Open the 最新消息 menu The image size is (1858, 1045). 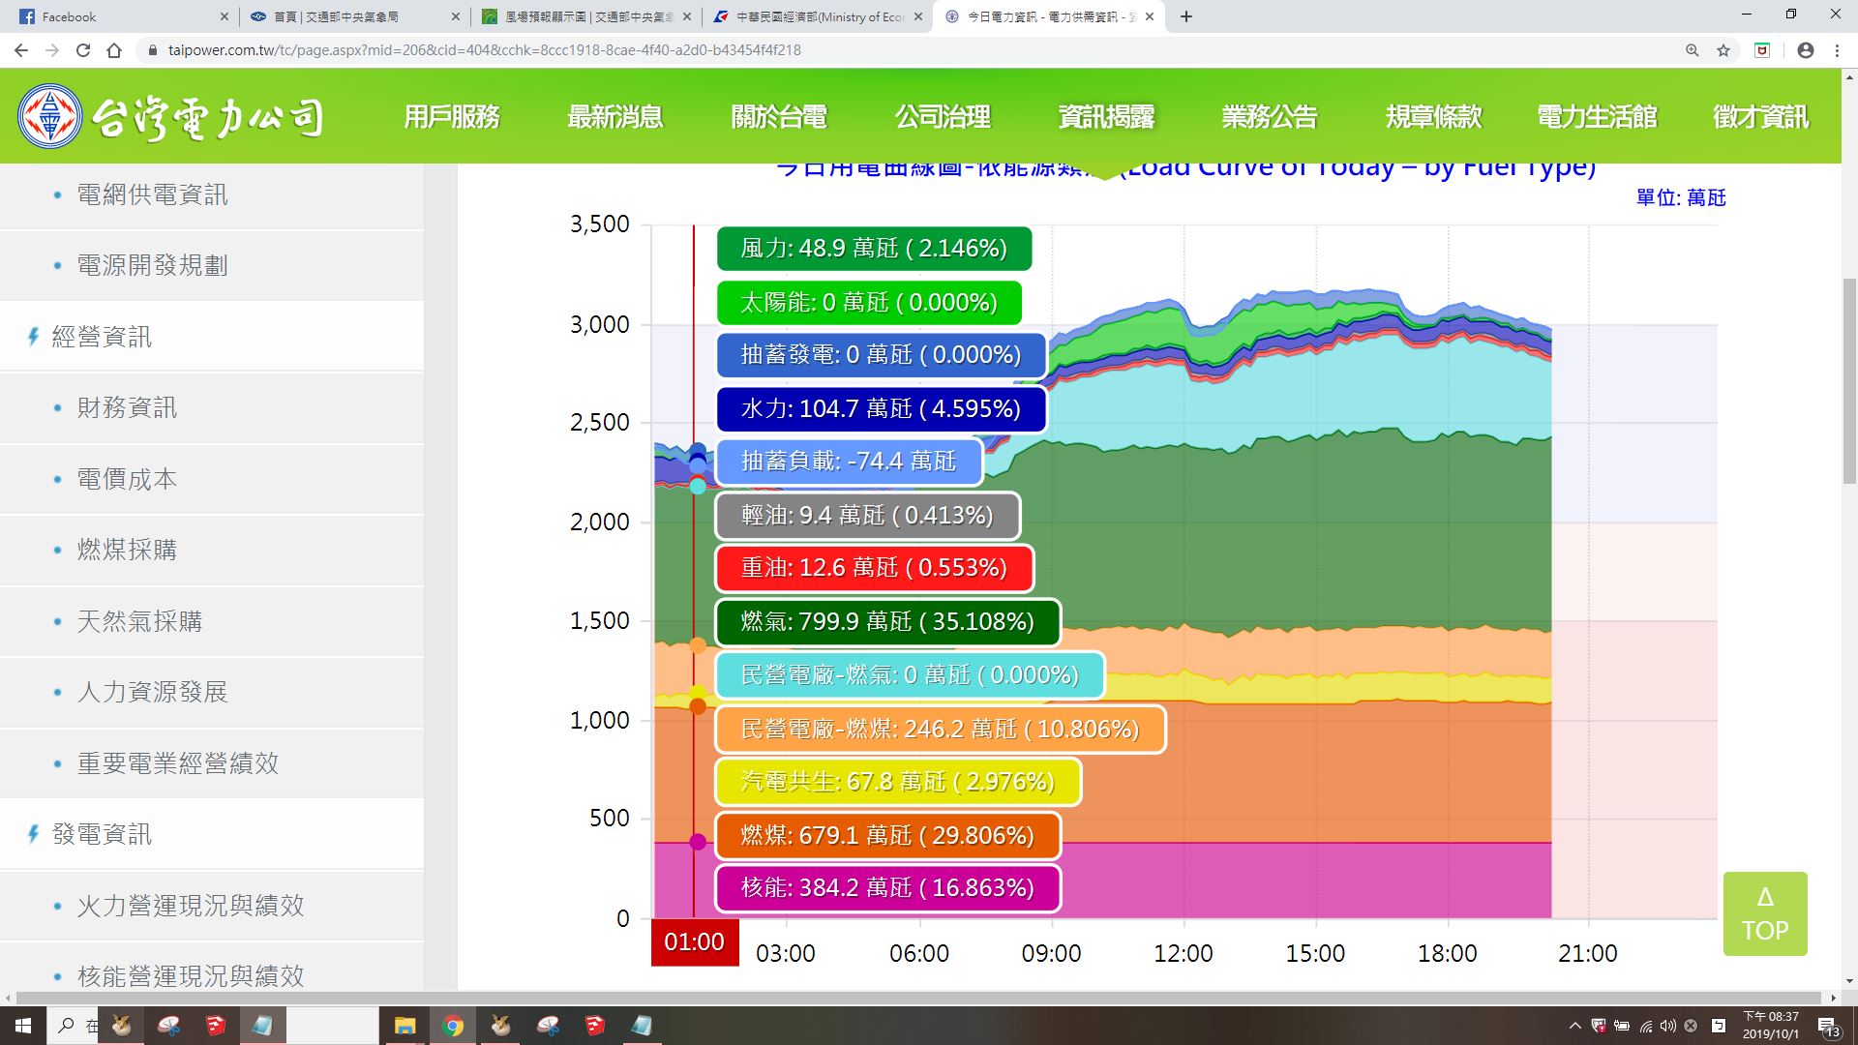(x=615, y=117)
